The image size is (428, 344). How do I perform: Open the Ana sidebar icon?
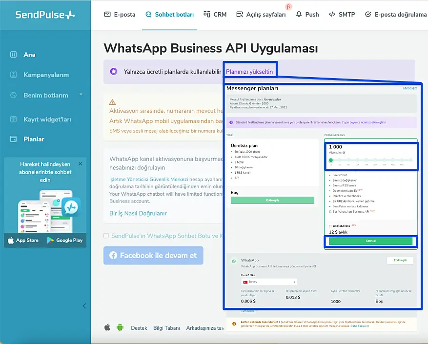click(x=14, y=55)
